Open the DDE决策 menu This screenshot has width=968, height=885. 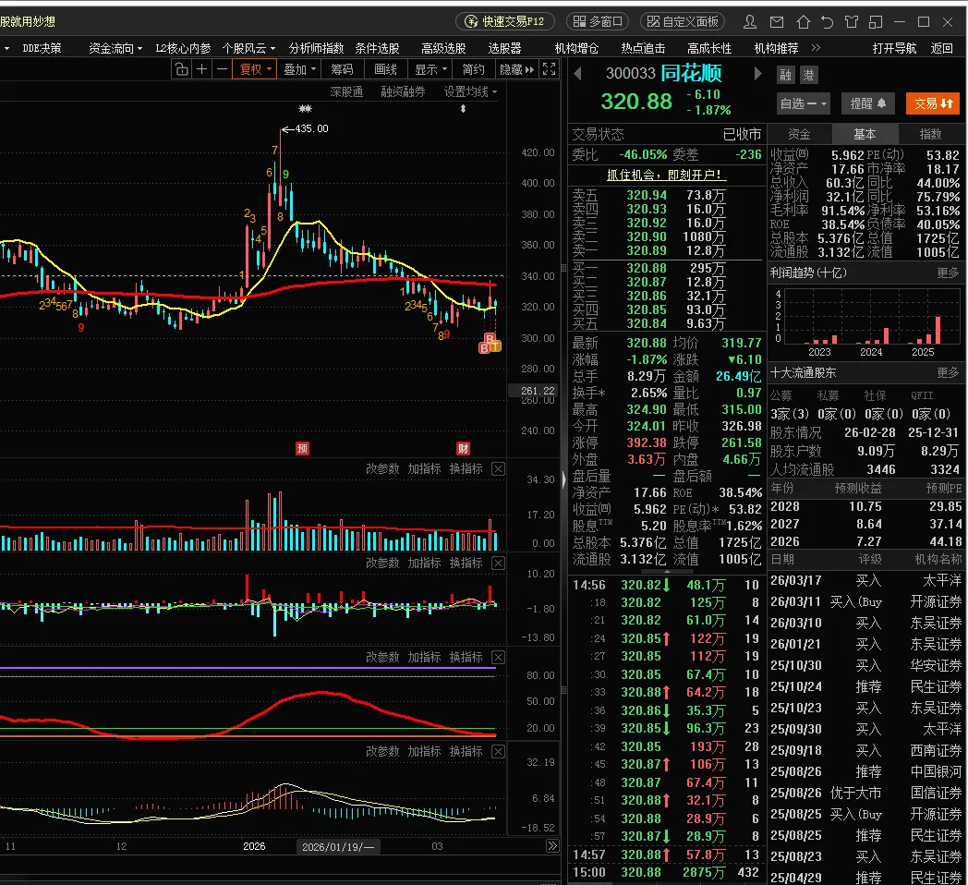pos(42,48)
